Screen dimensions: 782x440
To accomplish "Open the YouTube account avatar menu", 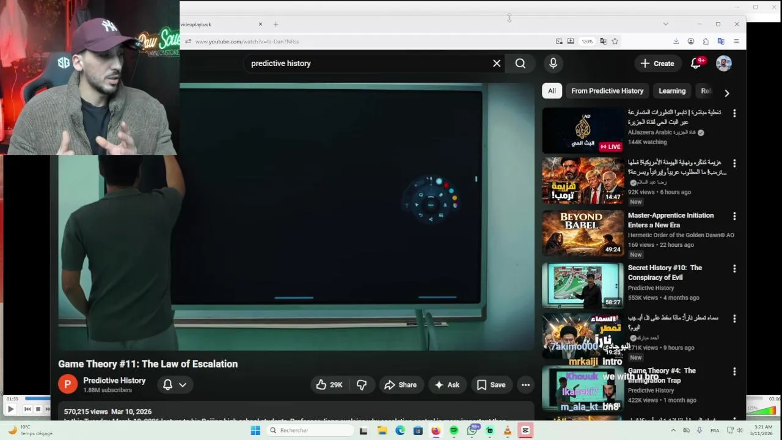I will tap(724, 64).
